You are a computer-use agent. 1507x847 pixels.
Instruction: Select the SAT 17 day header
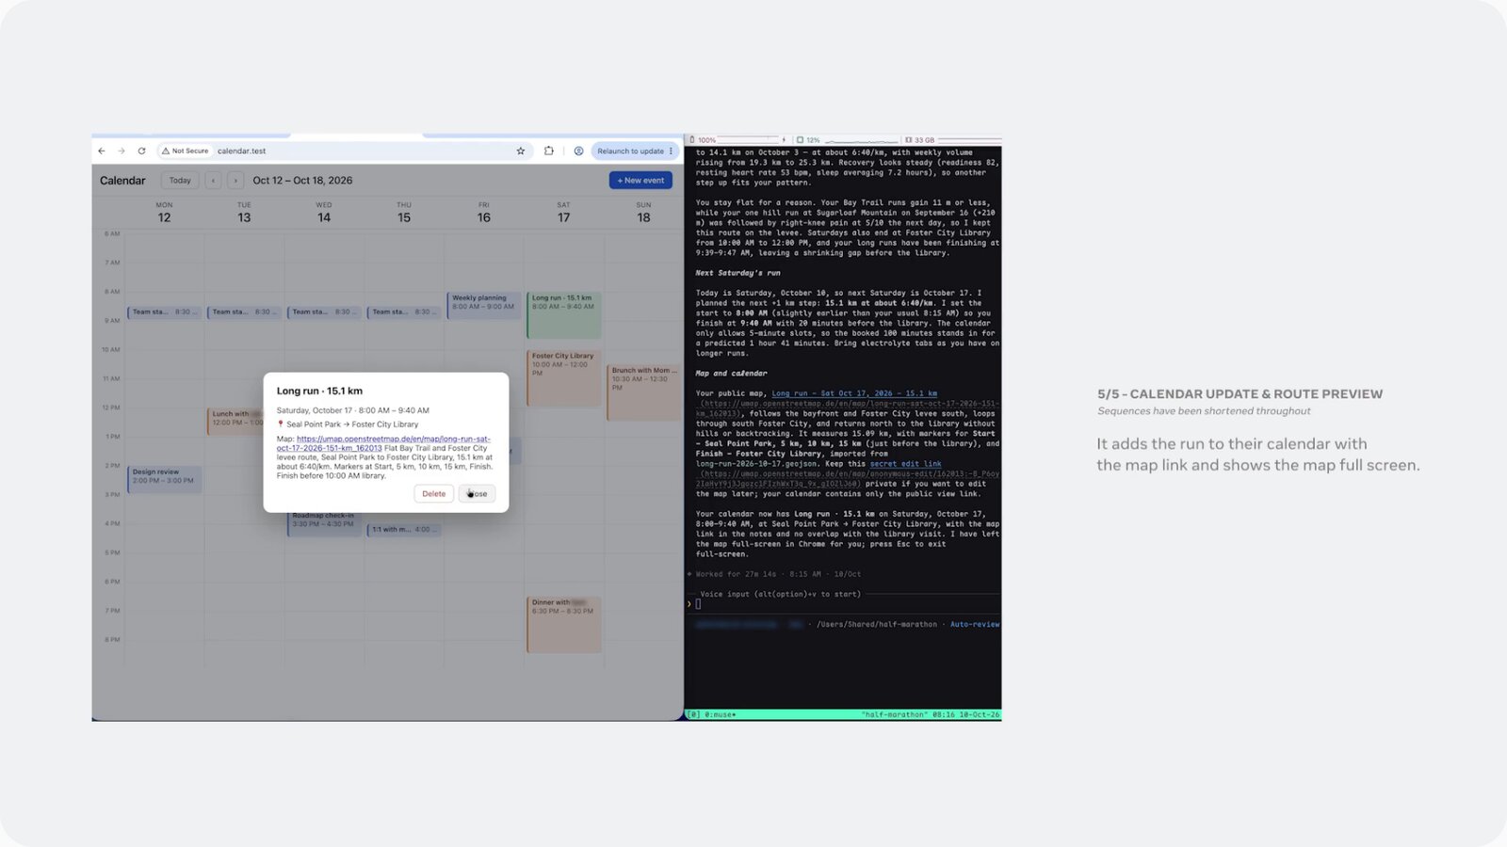tap(563, 213)
